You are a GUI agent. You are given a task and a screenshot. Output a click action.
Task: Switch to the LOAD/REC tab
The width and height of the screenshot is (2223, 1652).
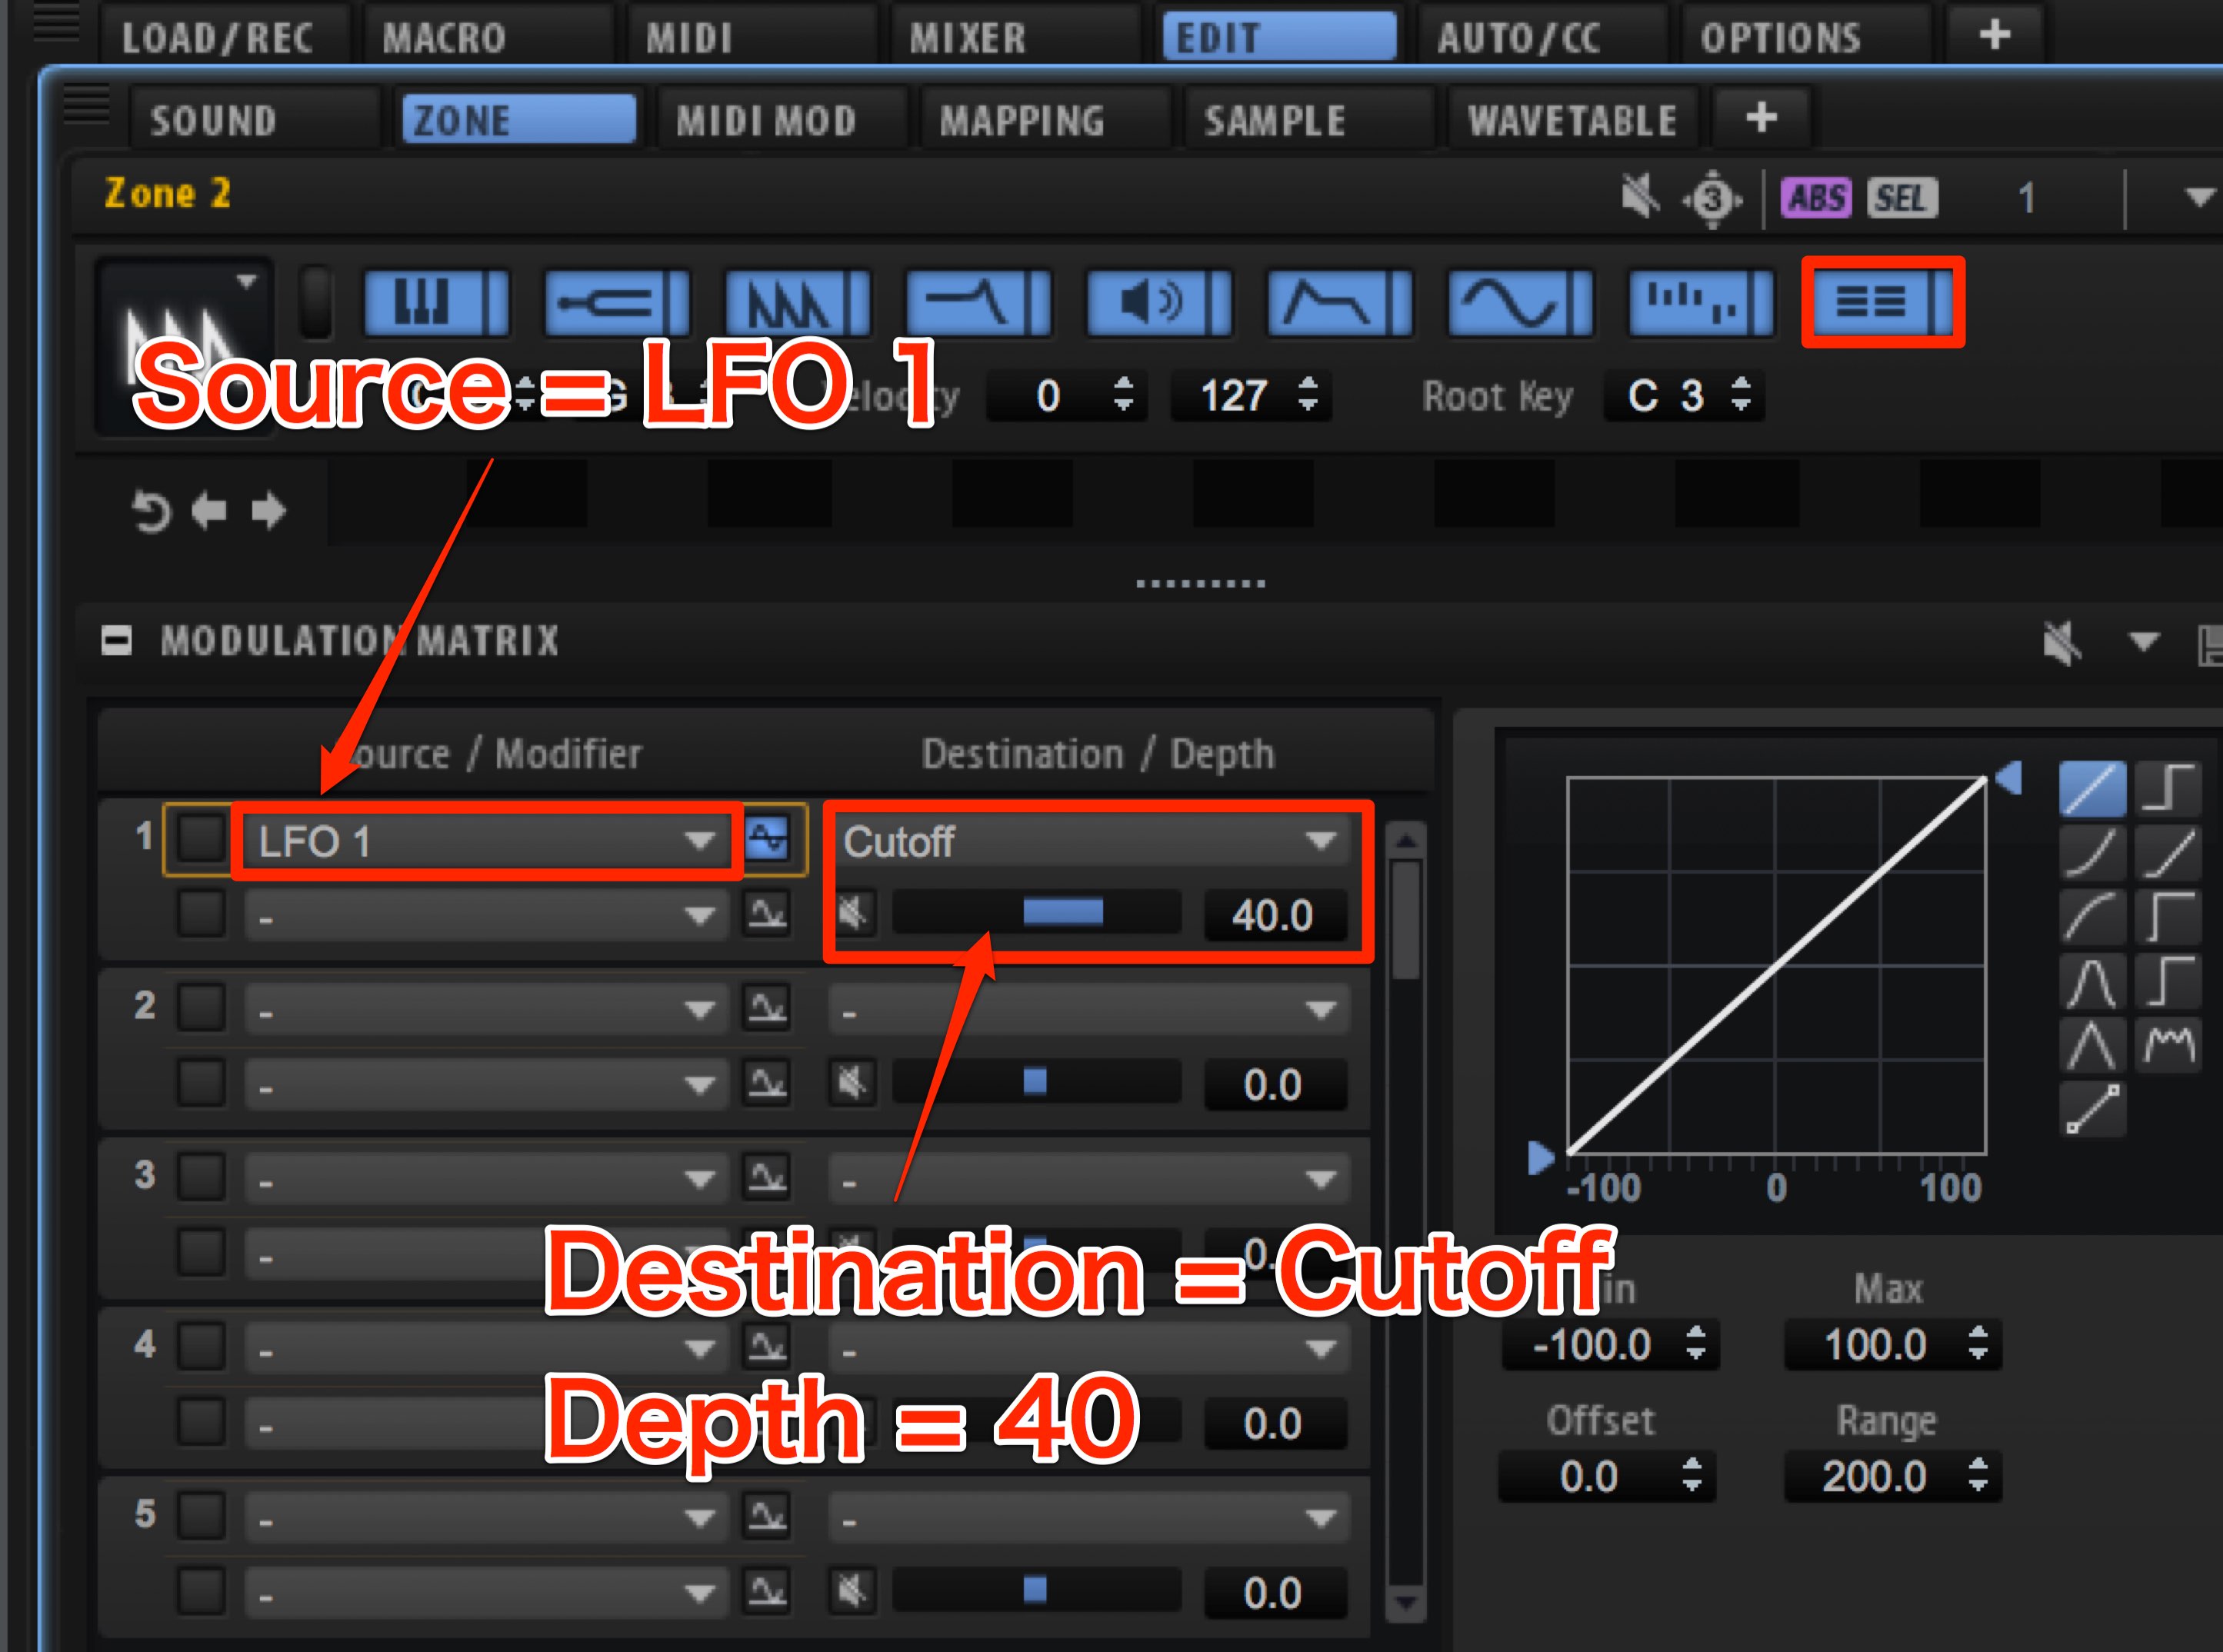coord(225,37)
